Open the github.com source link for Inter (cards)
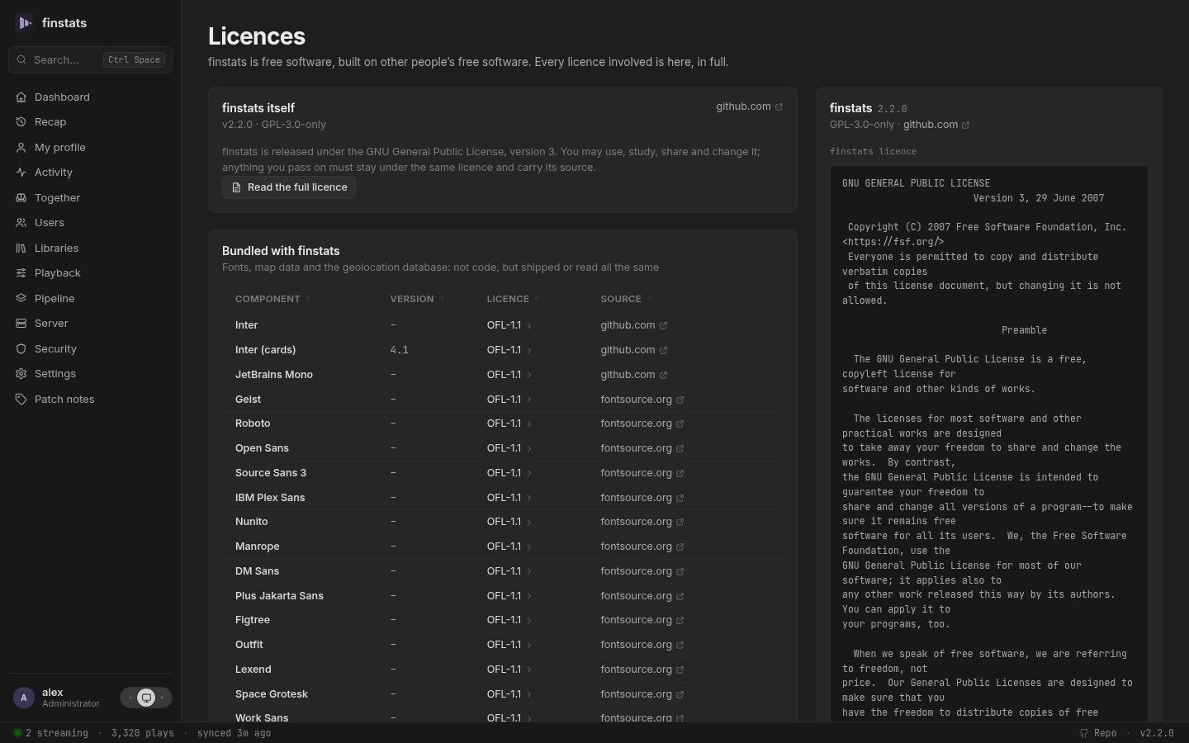Viewport: 1189px width, 743px height. (x=633, y=350)
